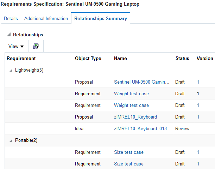This screenshot has width=215, height=169.
Task: Open the first Size test case link
Action: click(x=129, y=152)
